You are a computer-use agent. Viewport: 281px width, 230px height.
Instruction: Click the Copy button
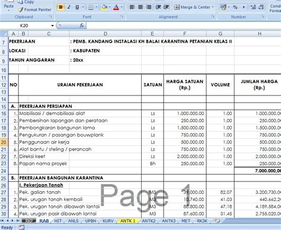click(26, 2)
